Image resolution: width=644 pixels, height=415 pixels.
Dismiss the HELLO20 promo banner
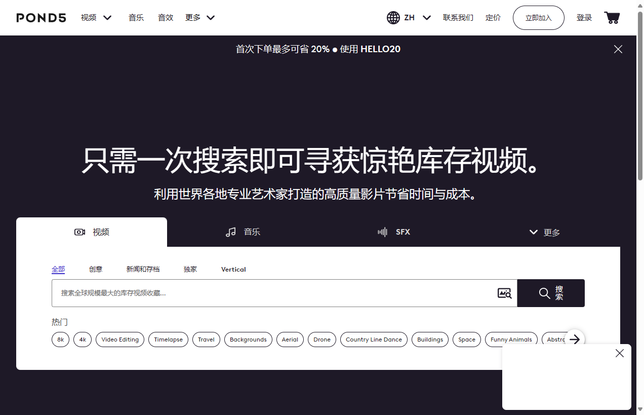(618, 49)
